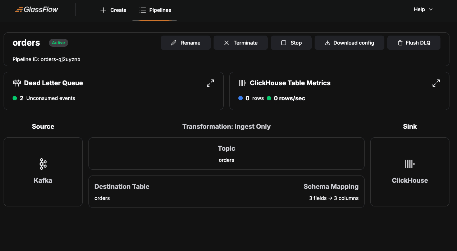Expand the ClickHouse Table Metrics panel

tap(436, 83)
